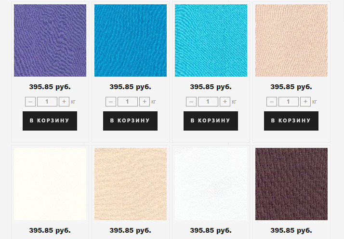Image resolution: width=344 pixels, height=239 pixels.
Task: Increase quantity for the blue fabric
Action: click(145, 102)
